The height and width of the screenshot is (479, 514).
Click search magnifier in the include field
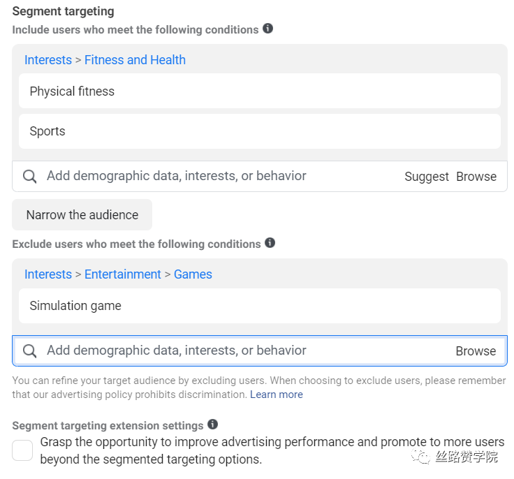[30, 177]
